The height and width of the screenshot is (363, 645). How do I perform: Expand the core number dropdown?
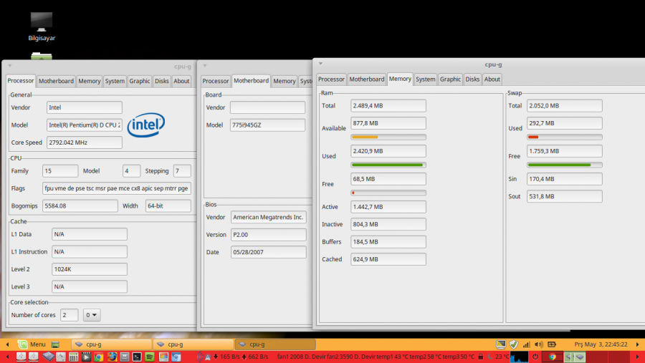tap(92, 315)
